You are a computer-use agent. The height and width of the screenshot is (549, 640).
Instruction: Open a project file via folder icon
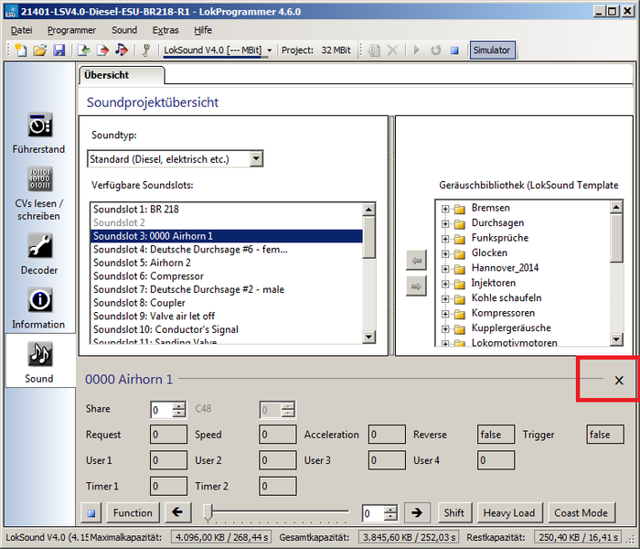click(40, 50)
